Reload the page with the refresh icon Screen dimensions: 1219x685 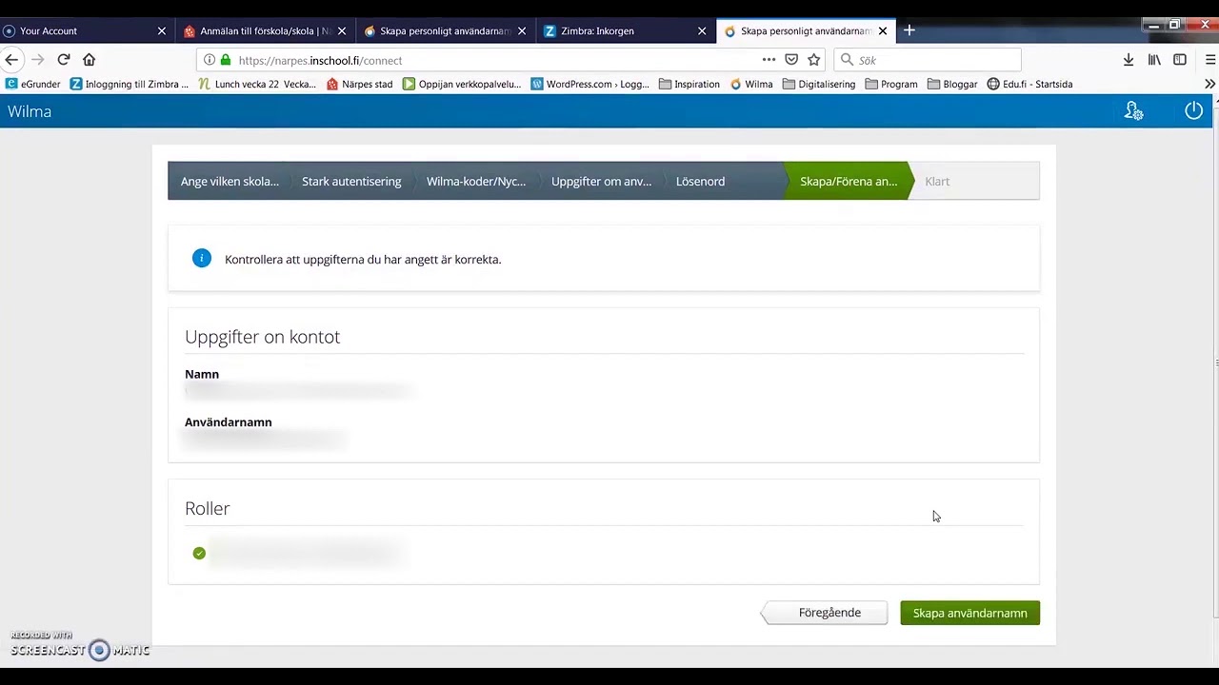pos(64,60)
